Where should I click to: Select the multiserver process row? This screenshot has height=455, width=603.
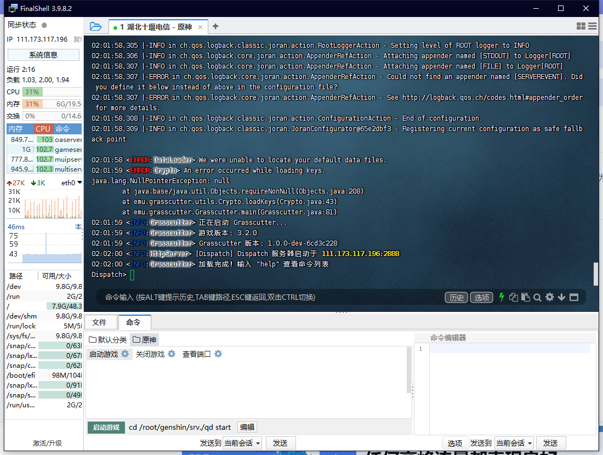[44, 169]
